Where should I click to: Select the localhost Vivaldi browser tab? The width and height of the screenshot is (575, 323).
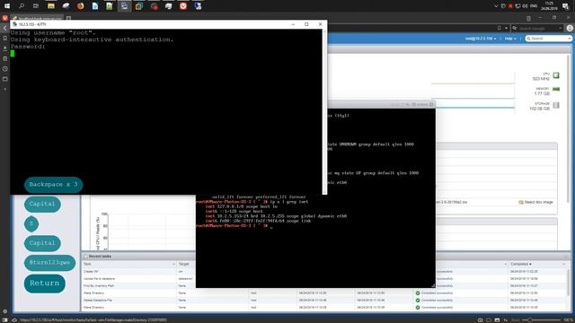[38, 18]
